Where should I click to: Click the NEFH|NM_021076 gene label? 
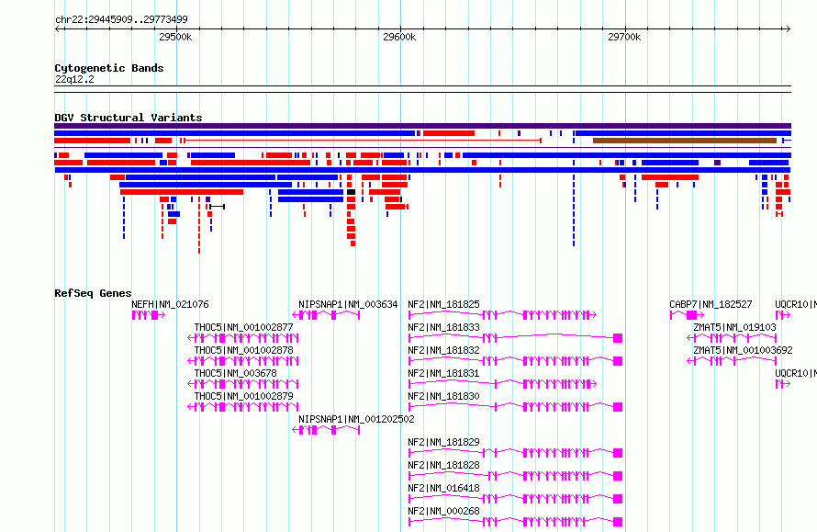click(x=170, y=304)
